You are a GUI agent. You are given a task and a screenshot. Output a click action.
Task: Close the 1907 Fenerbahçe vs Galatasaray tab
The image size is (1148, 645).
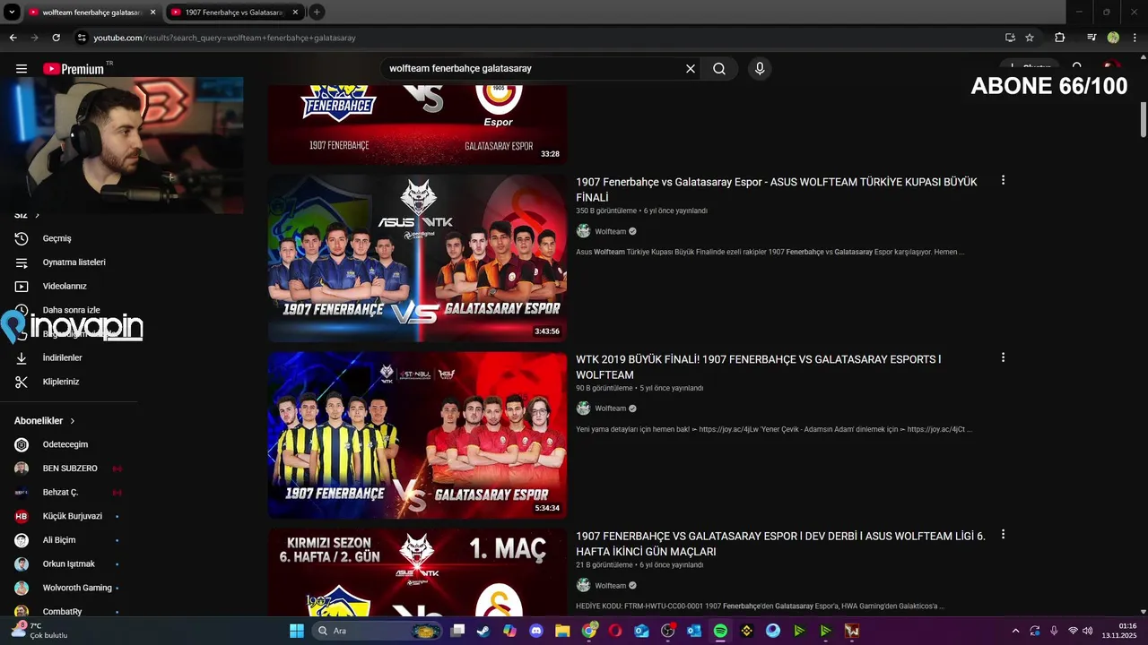(295, 13)
